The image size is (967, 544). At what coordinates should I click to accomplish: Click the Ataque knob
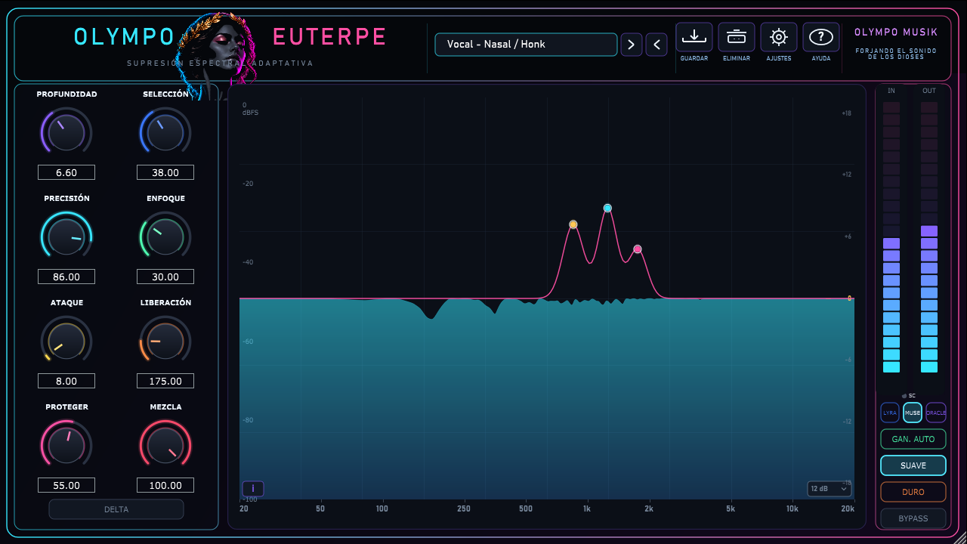66,342
